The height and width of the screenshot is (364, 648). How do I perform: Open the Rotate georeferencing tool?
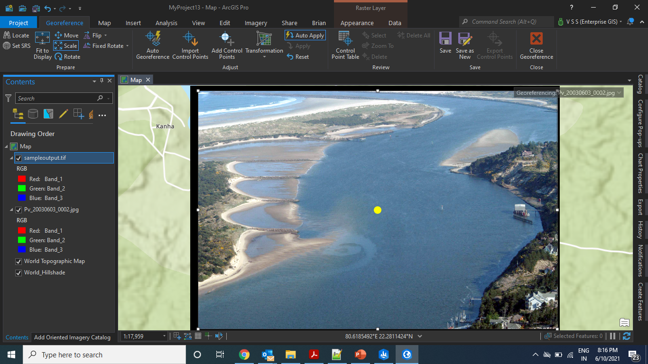68,56
